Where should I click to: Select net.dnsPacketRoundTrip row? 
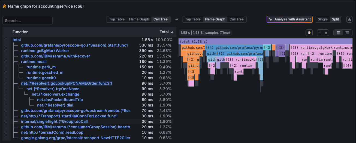60,100
